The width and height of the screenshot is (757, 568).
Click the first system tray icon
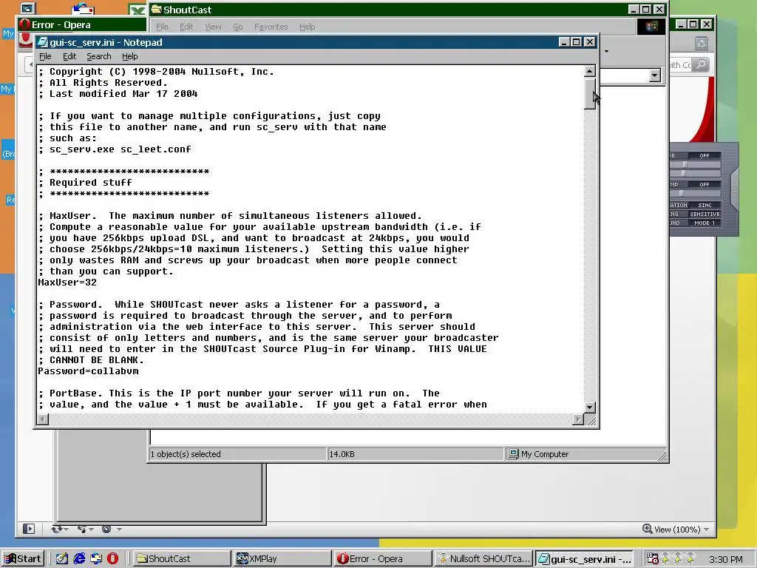pyautogui.click(x=652, y=558)
